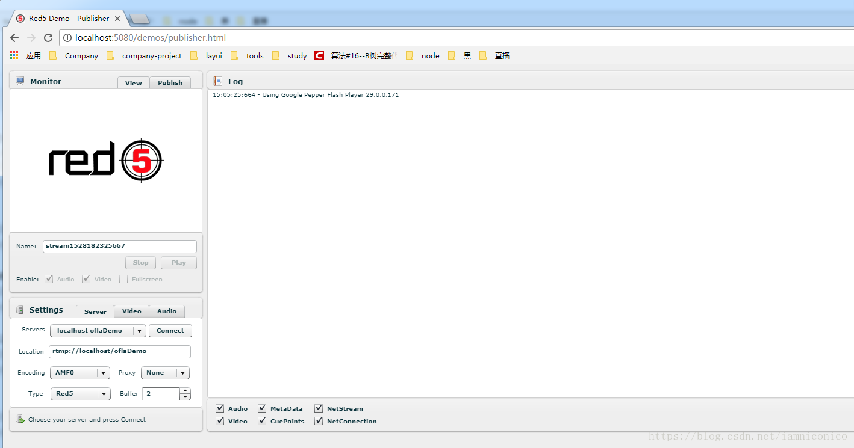Open the Type Red5 dropdown
This screenshot has height=448, width=854.
[81, 394]
